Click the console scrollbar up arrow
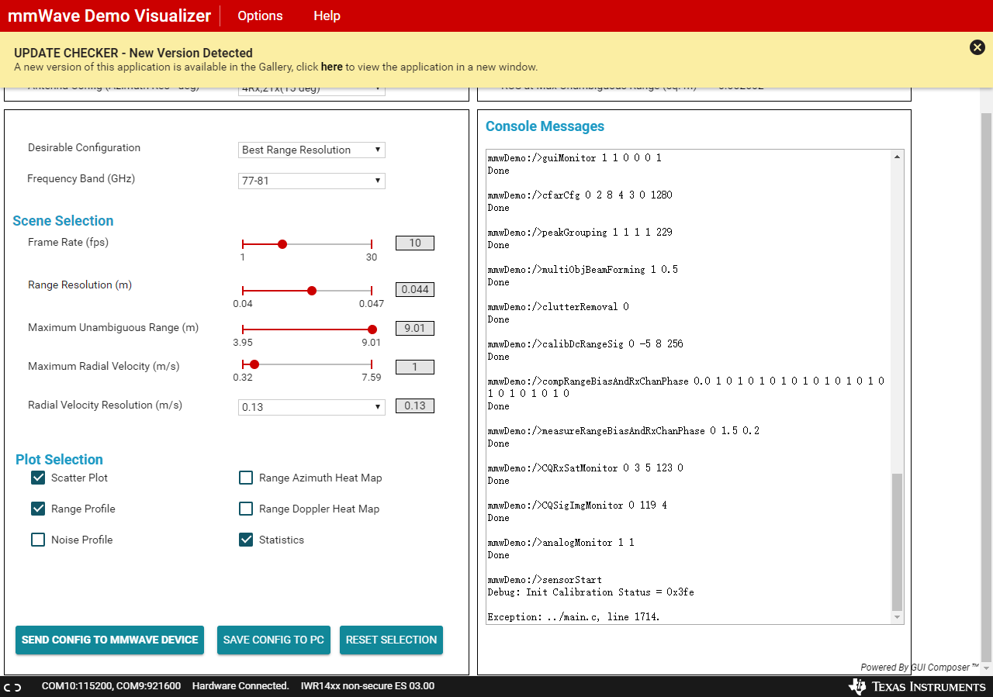The width and height of the screenshot is (993, 697). tap(898, 157)
